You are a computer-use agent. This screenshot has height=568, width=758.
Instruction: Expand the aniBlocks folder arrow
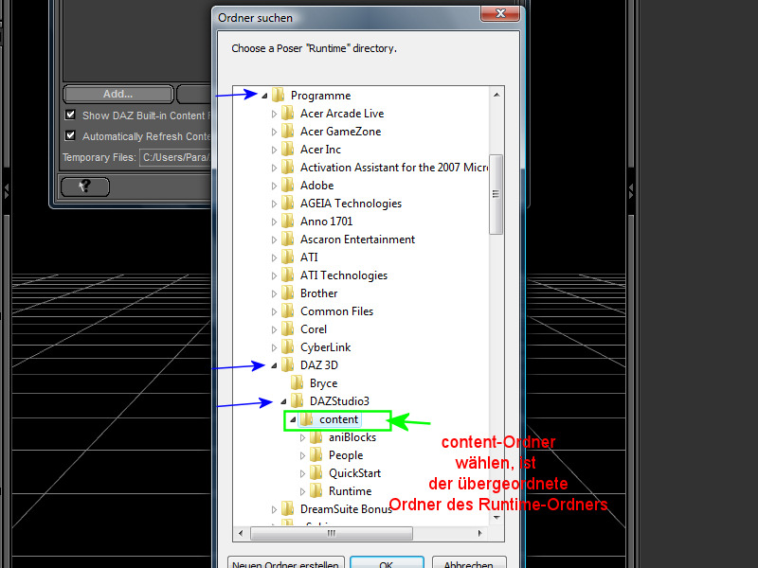[302, 437]
